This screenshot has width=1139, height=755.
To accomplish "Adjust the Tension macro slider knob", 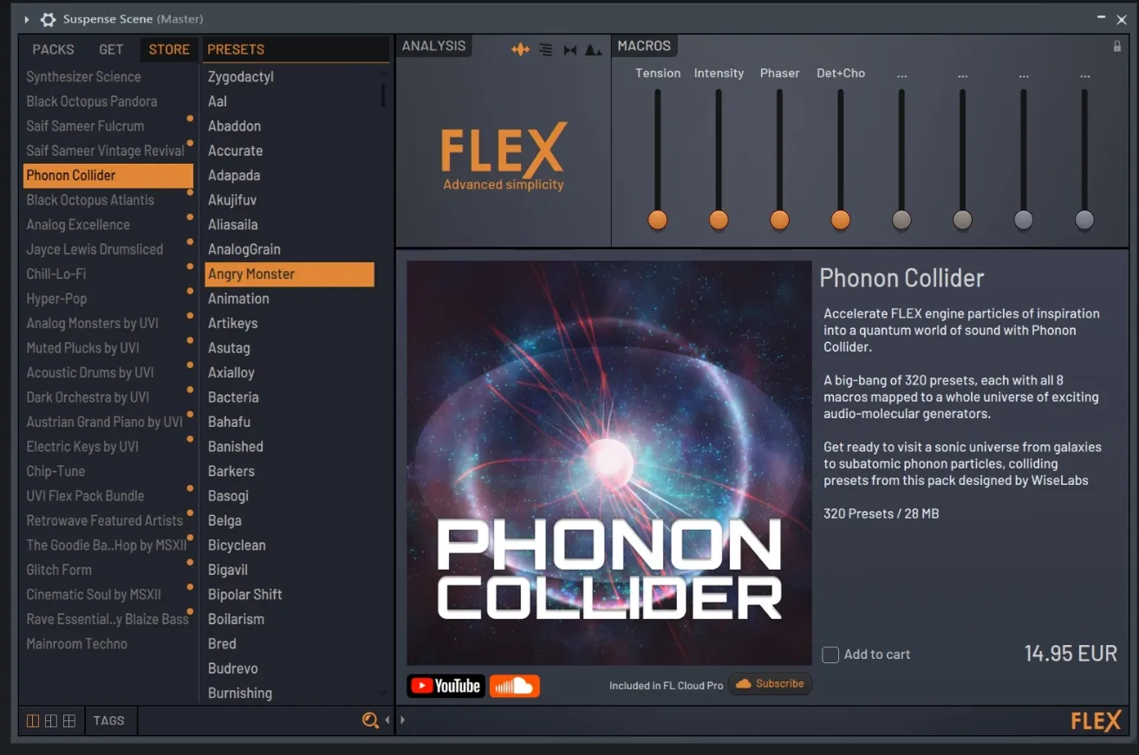I will [658, 220].
